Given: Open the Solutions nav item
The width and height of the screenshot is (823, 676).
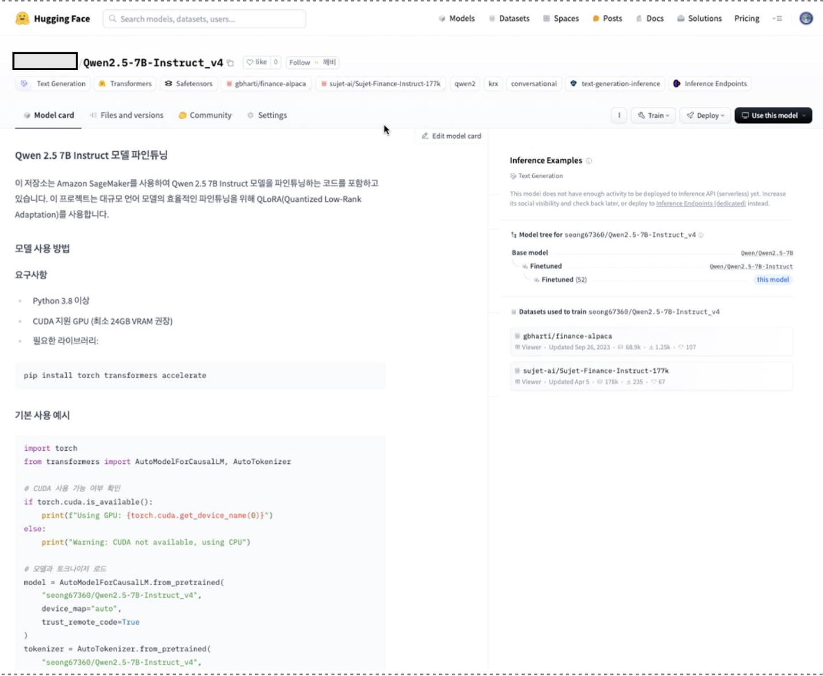Looking at the screenshot, I should [699, 18].
